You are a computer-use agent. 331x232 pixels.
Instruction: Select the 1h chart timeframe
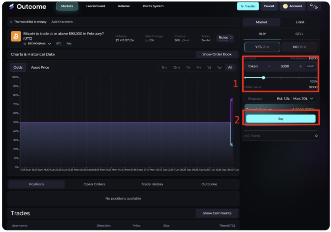(x=188, y=67)
